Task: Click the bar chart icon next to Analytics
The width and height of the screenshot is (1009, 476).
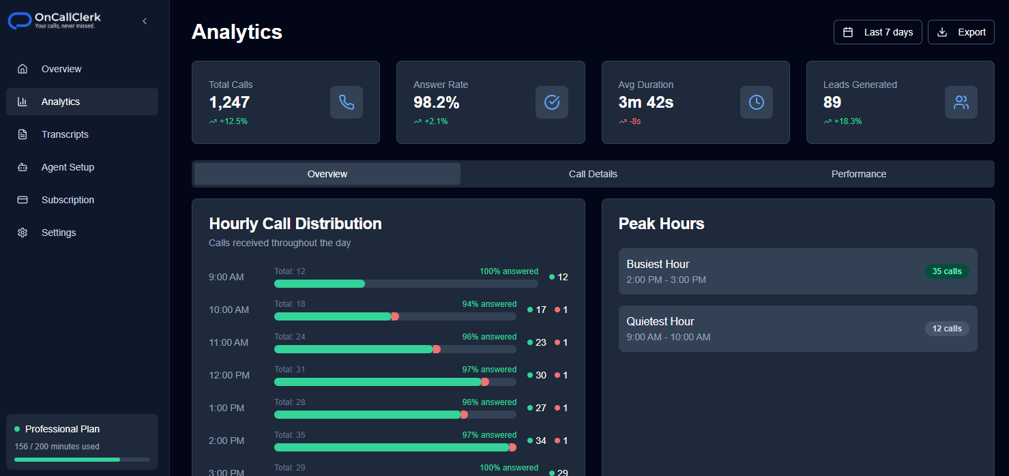Action: tap(23, 101)
